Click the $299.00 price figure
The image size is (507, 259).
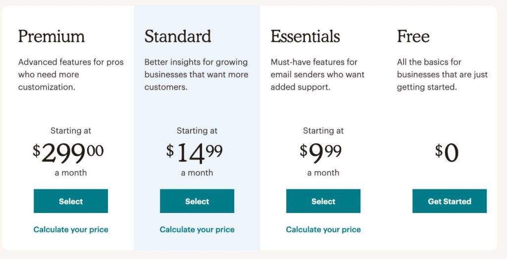point(68,153)
